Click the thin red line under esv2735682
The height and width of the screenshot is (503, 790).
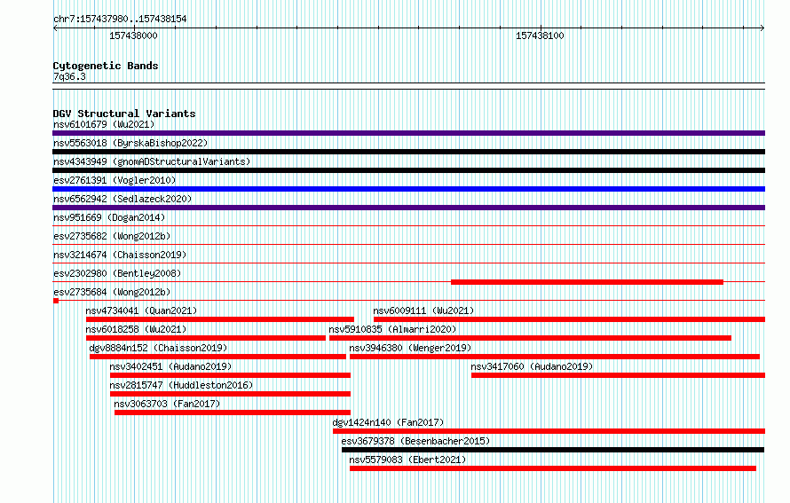coord(408,245)
